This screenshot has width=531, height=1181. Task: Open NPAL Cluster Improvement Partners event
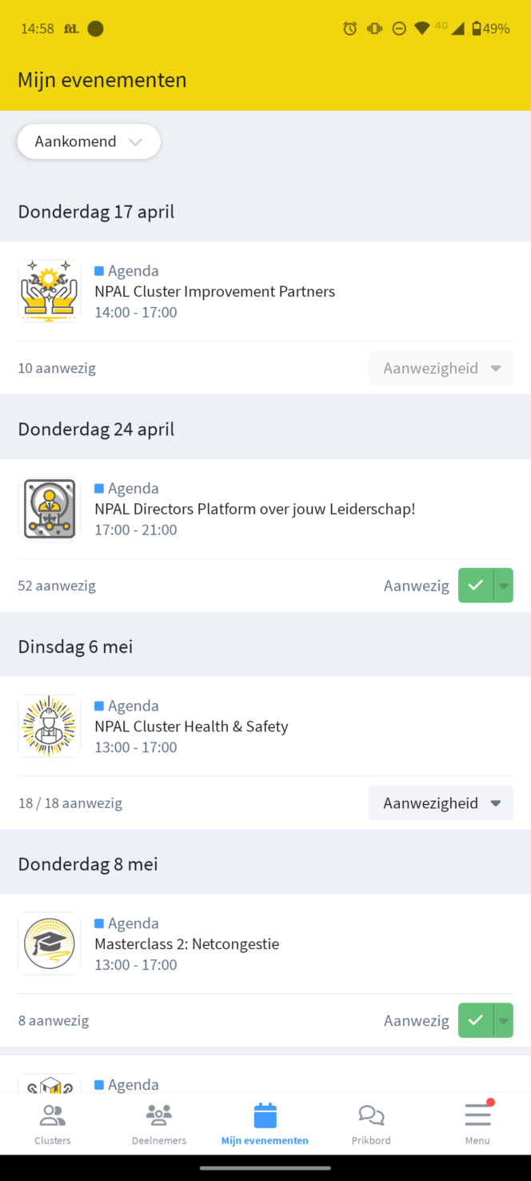[x=214, y=291]
